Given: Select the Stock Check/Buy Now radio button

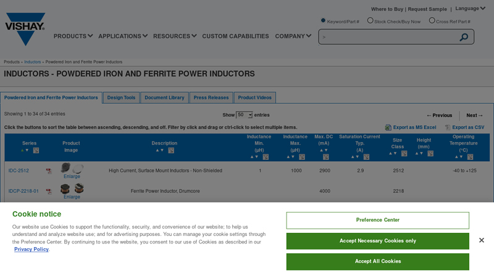Looking at the screenshot, I should [370, 20].
